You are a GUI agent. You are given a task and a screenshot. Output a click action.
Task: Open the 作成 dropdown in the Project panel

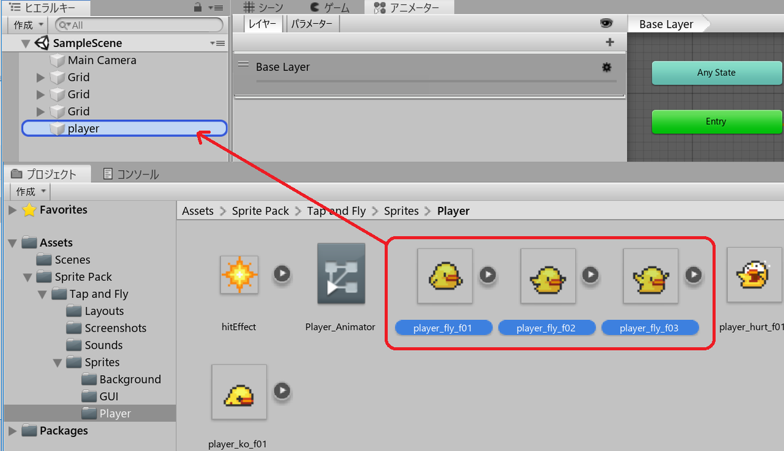tap(31, 192)
